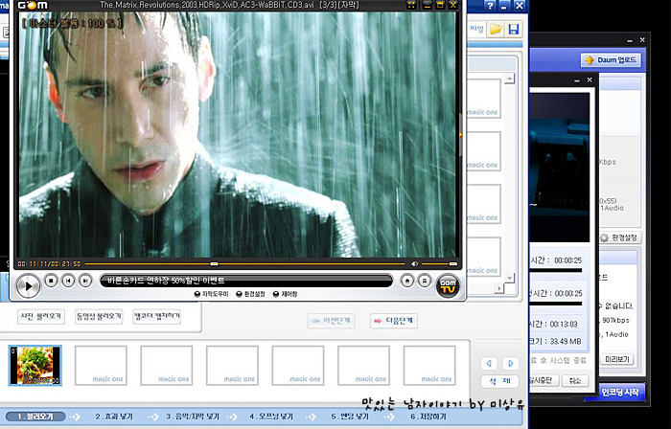Screen dimensions: 671x429
Task: Toggle GOM fullscreen button in title bar
Action: 411,5
